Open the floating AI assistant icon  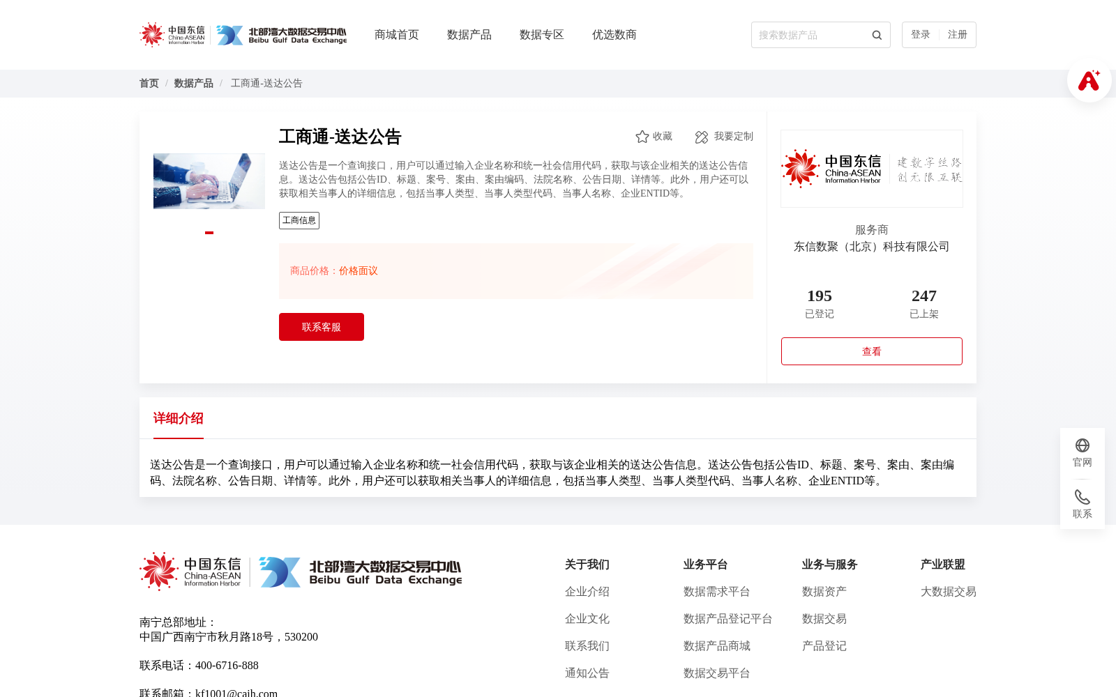[1089, 80]
